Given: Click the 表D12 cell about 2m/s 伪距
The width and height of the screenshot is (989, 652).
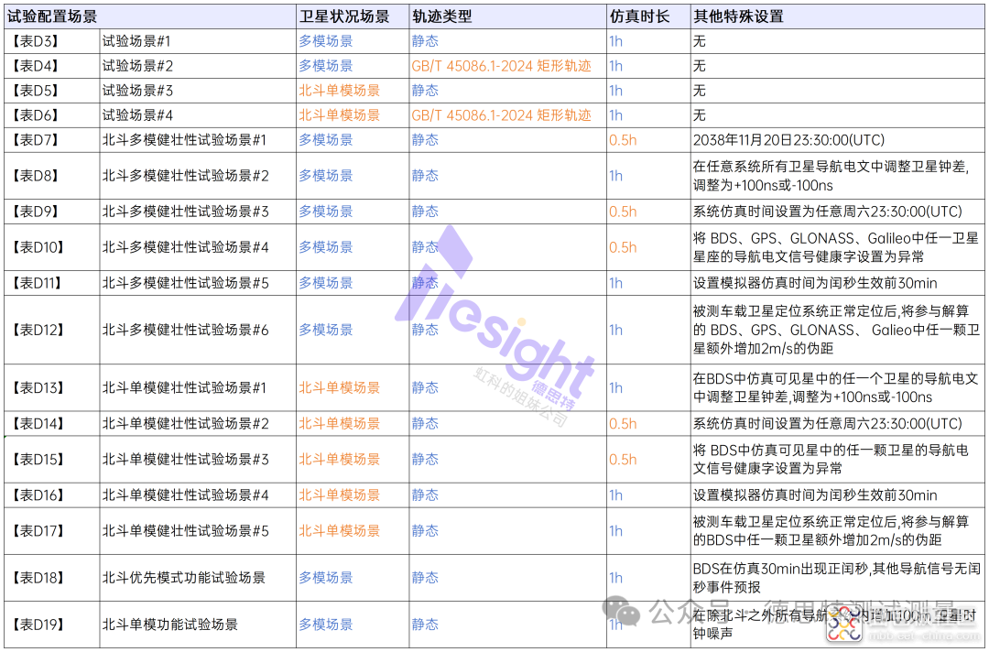Looking at the screenshot, I should [836, 330].
